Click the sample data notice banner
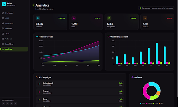This screenshot has width=178, height=107. (x=156, y=8)
